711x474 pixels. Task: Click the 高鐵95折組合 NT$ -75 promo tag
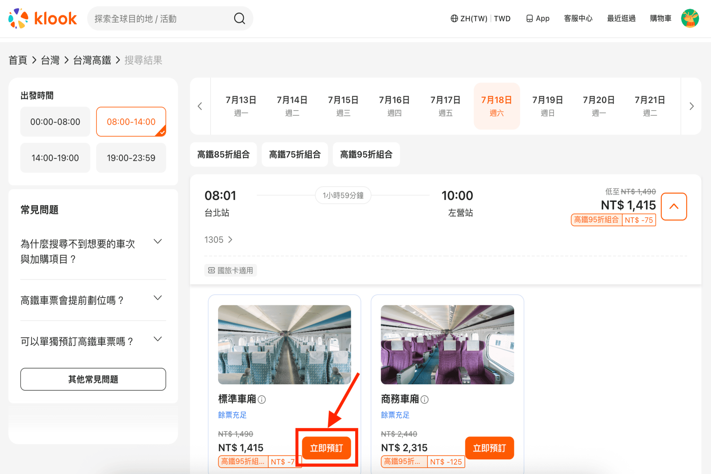(613, 220)
